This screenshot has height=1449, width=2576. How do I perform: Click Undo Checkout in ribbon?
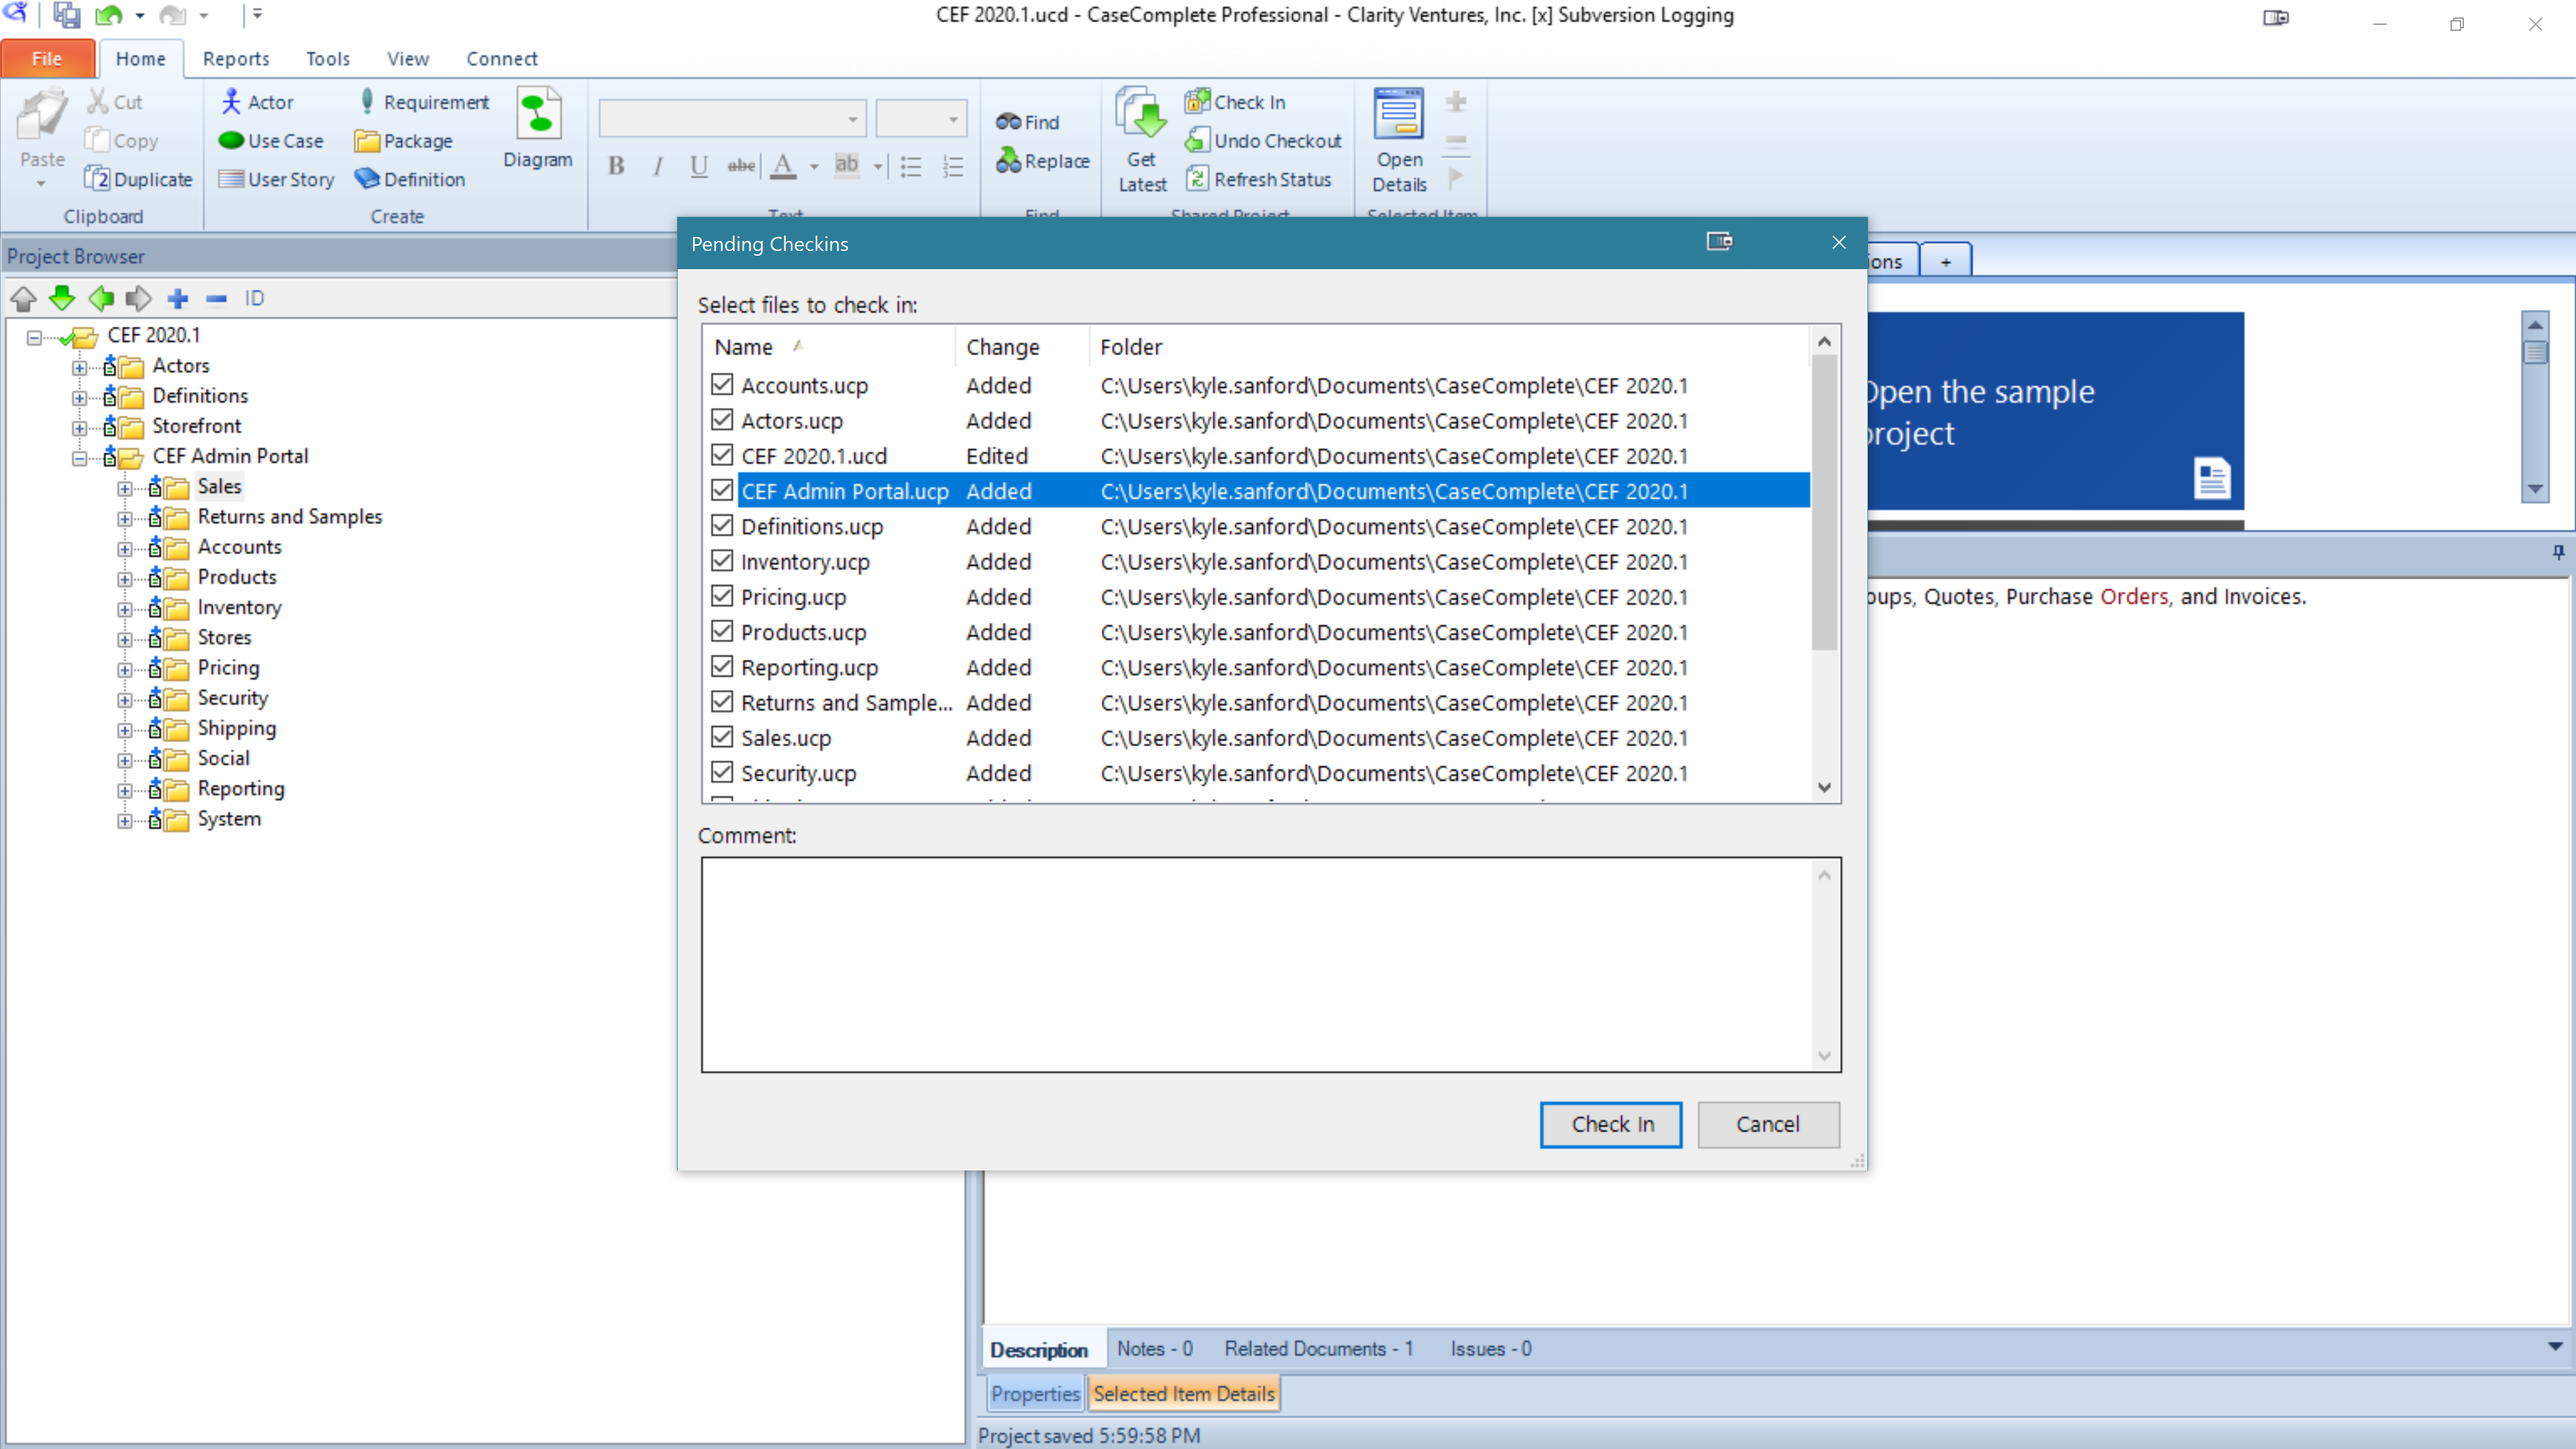coord(1264,141)
